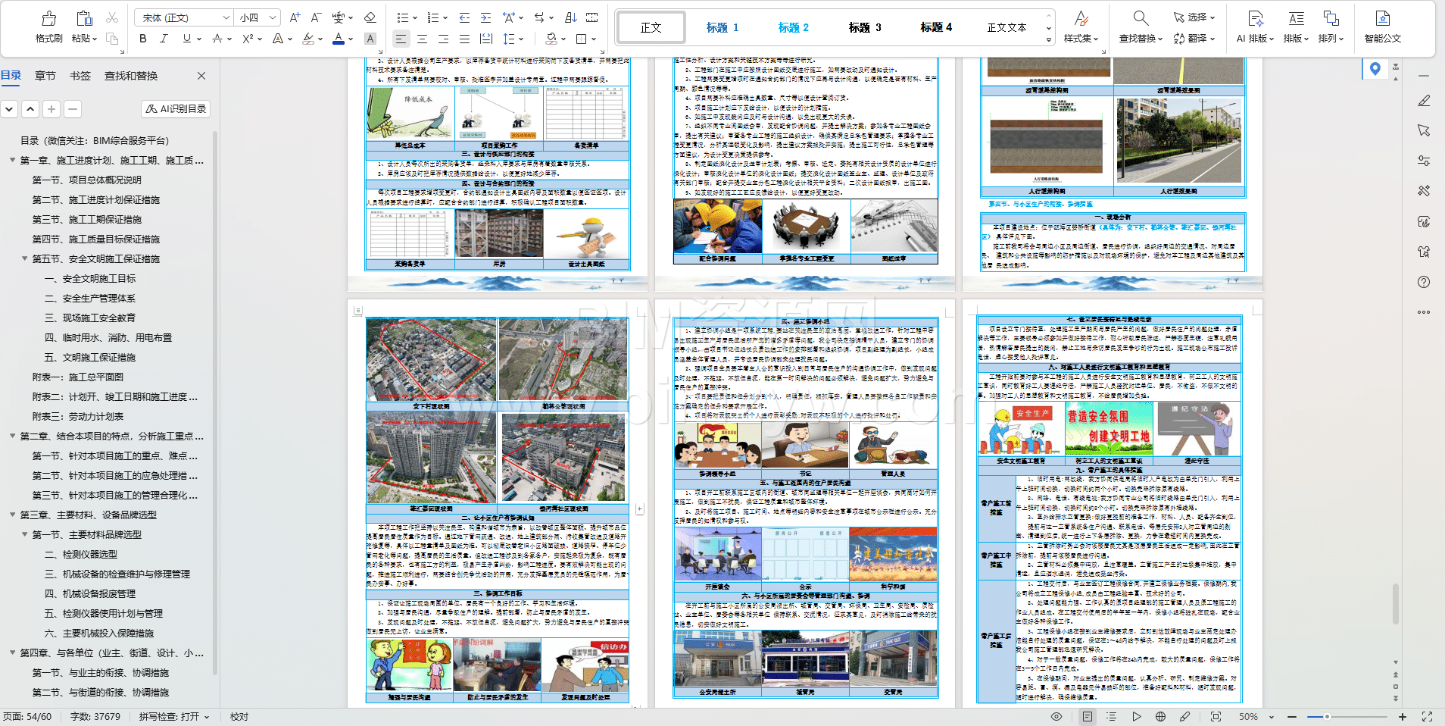Screen dimensions: 1445x726
Task: Apply the 标题 1 heading style
Action: coord(722,27)
